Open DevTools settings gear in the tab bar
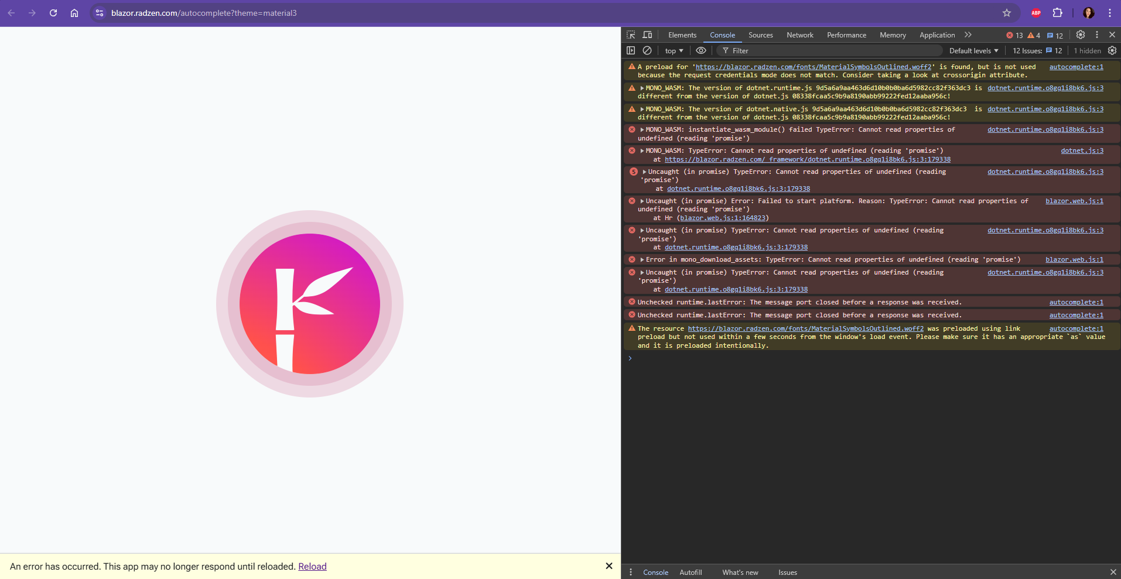Viewport: 1121px width, 579px height. (1081, 35)
